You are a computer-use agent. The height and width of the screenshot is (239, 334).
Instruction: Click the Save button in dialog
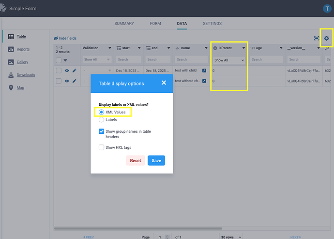(x=156, y=161)
